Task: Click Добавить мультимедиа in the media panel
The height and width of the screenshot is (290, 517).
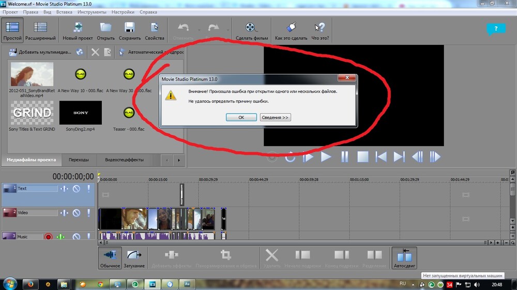Action: click(x=40, y=52)
